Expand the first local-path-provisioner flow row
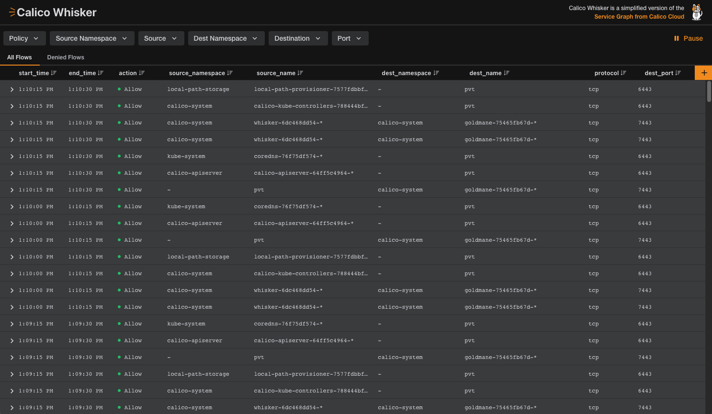Viewport: 712px width, 414px height. 12,90
